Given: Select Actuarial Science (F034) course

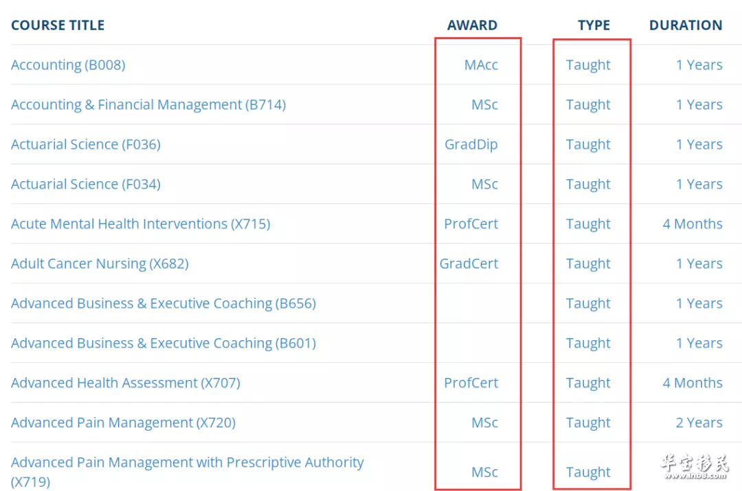Looking at the screenshot, I should [86, 184].
